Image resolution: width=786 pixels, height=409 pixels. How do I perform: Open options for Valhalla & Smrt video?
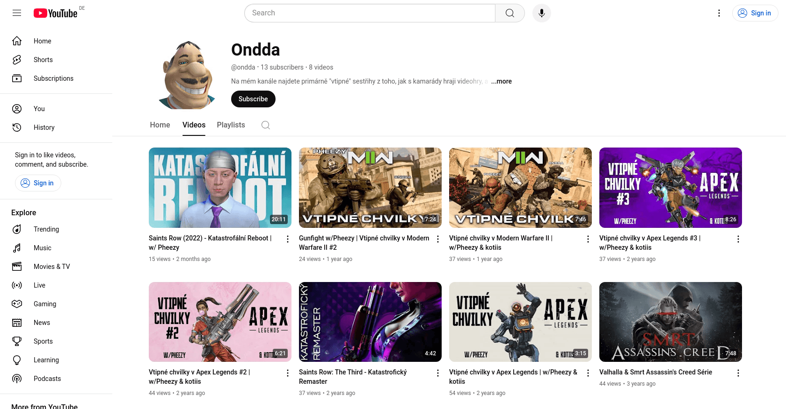(738, 373)
